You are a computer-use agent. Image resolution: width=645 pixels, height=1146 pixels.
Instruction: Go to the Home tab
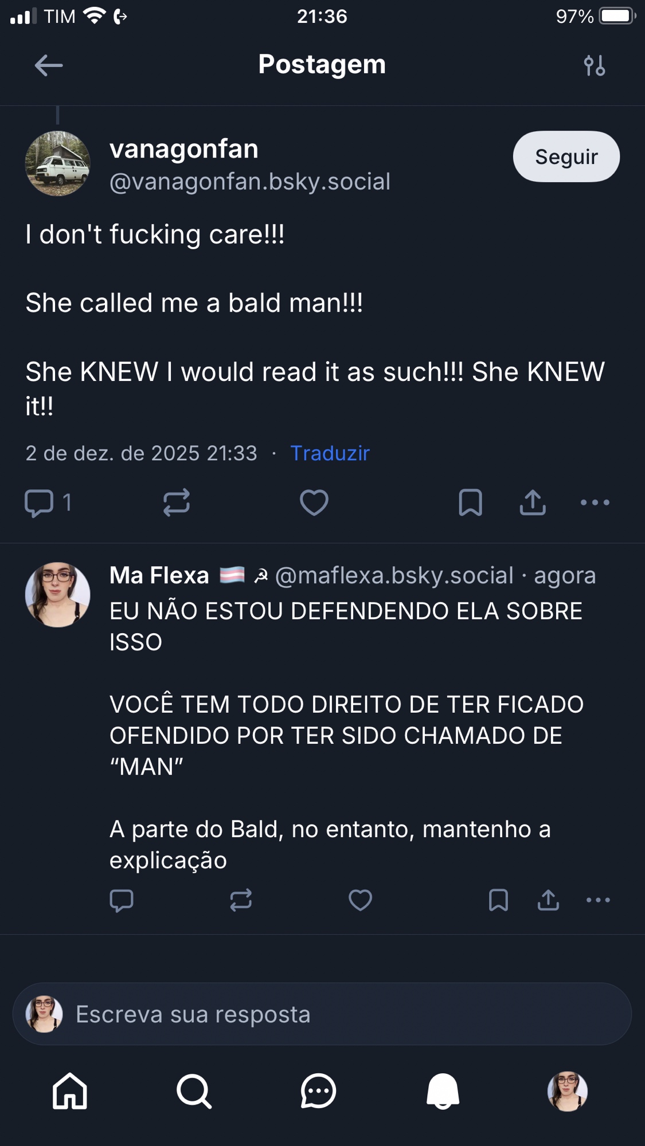[x=70, y=1091]
